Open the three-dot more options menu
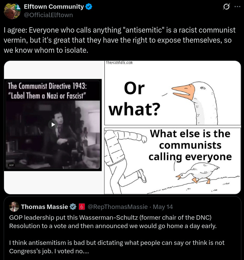Screen dimensions: 244x260 pyautogui.click(x=237, y=7)
